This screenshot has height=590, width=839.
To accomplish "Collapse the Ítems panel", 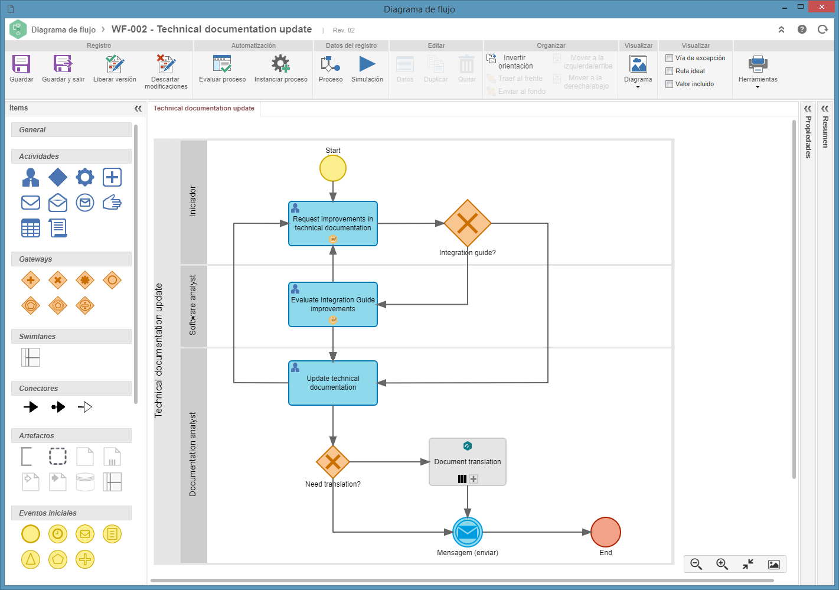I will click(138, 109).
